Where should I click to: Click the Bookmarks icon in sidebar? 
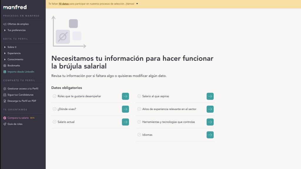point(5,65)
